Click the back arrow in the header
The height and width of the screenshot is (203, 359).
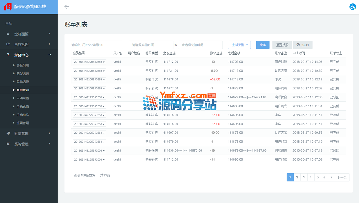click(67, 7)
